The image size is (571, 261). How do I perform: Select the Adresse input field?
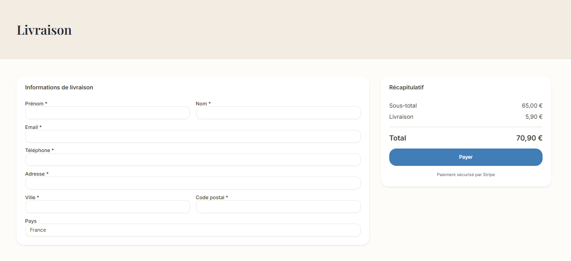click(x=193, y=183)
